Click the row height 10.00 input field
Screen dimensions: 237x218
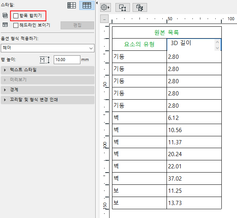pyautogui.click(x=67, y=60)
